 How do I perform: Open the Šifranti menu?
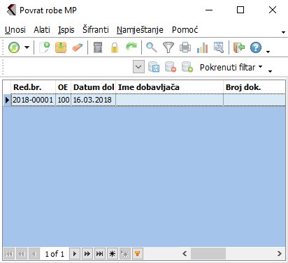(x=96, y=30)
